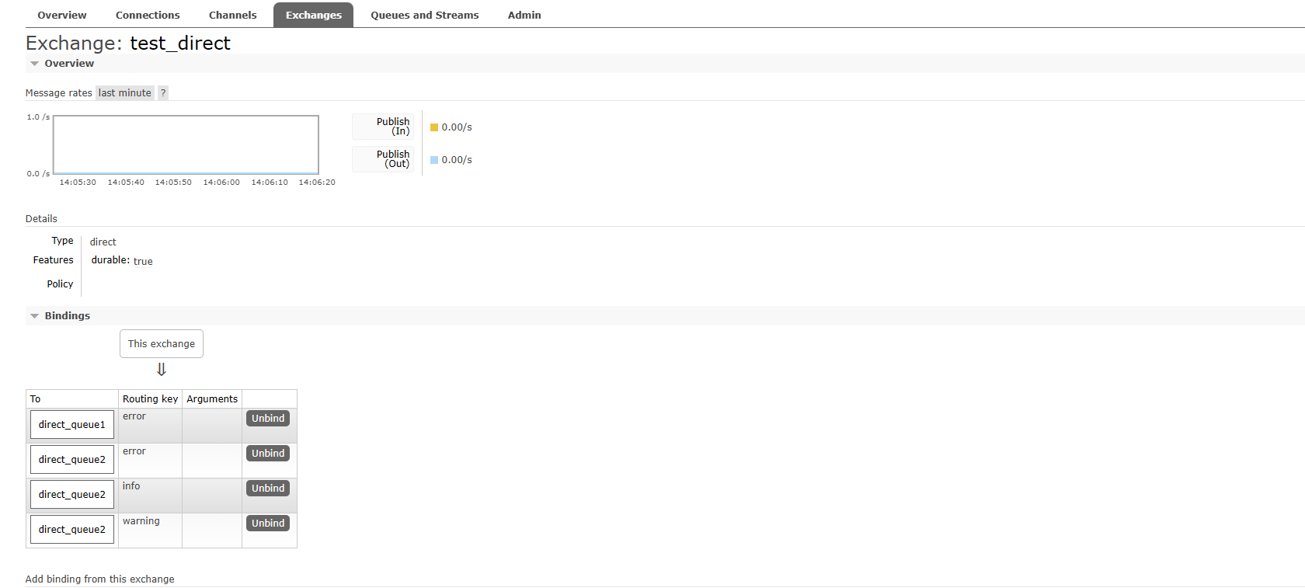Click the warning routing key cell

click(x=150, y=531)
